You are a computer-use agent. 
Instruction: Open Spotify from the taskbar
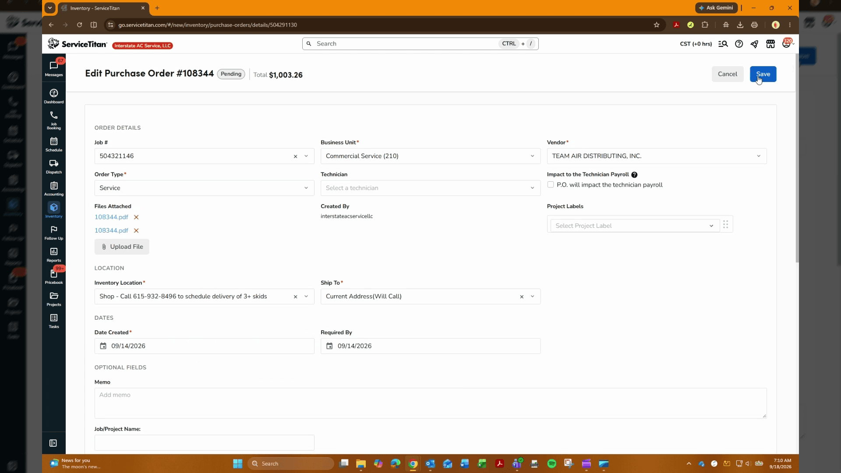point(552,463)
